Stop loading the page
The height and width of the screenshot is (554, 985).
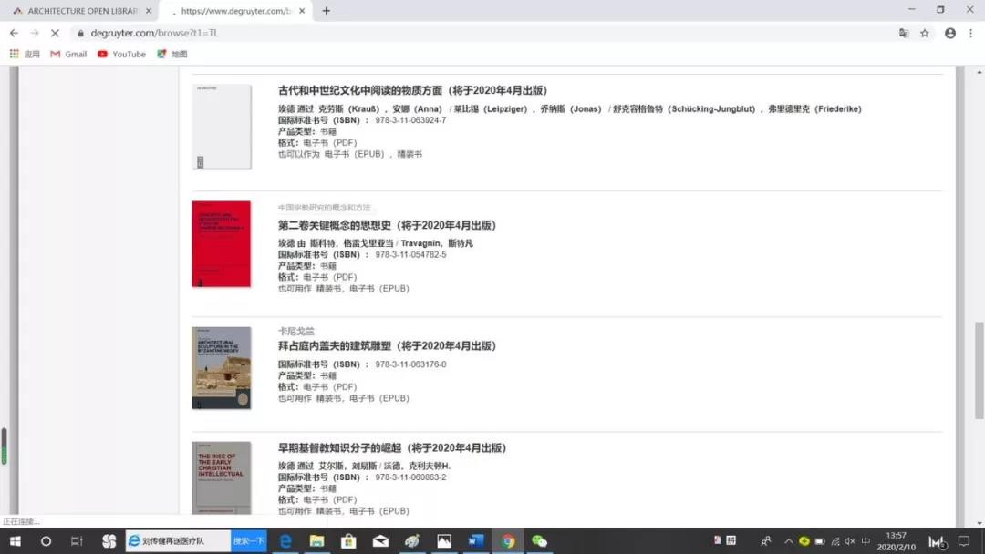(x=55, y=33)
